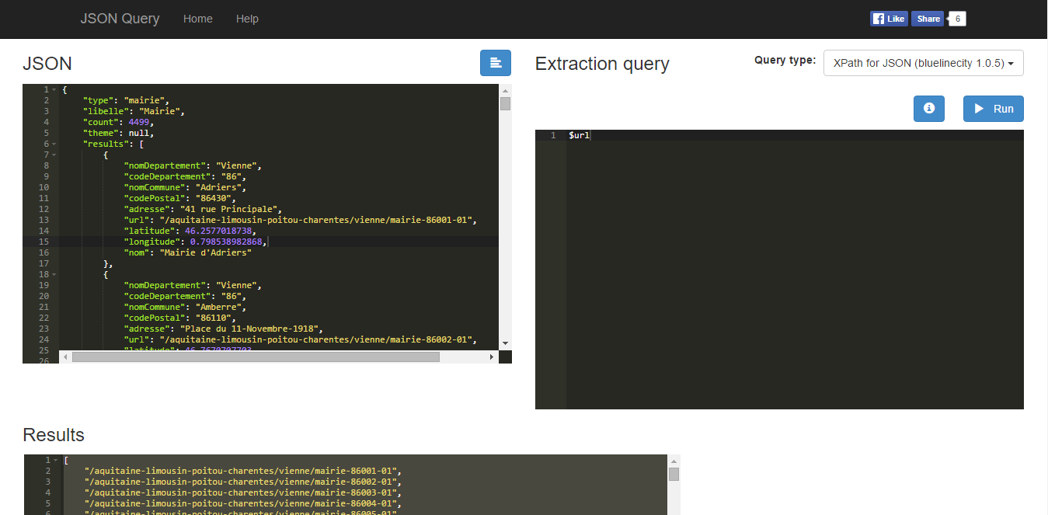Collapse the fold arrow on JSON line 1

click(x=54, y=89)
